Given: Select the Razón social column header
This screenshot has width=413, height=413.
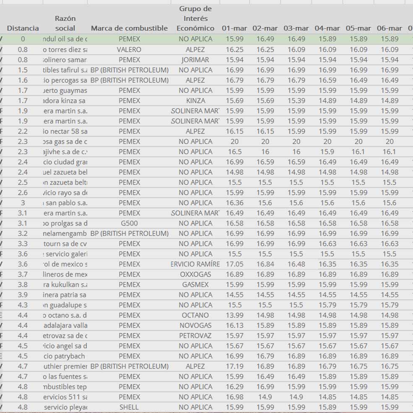Looking at the screenshot, I should [x=65, y=23].
